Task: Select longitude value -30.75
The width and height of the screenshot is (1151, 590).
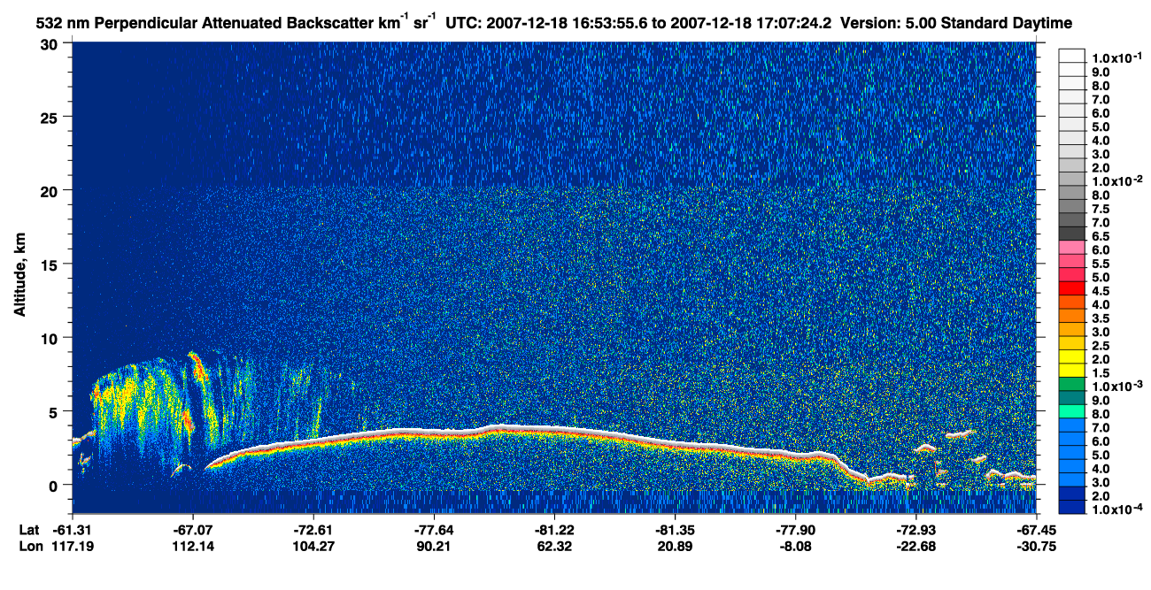Action: (x=1036, y=546)
